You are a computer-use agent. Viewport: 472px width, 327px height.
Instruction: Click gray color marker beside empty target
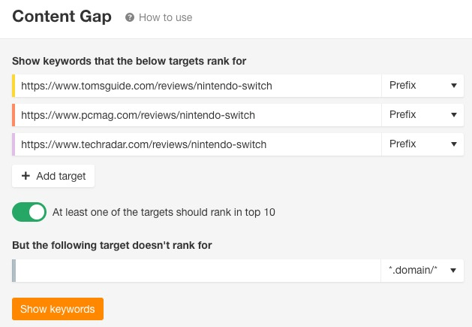pyautogui.click(x=14, y=271)
